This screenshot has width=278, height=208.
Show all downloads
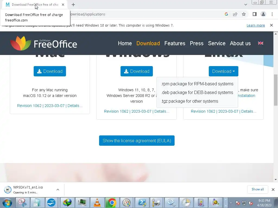coord(258,189)
